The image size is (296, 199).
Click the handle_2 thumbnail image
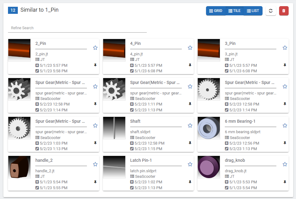click(19, 167)
